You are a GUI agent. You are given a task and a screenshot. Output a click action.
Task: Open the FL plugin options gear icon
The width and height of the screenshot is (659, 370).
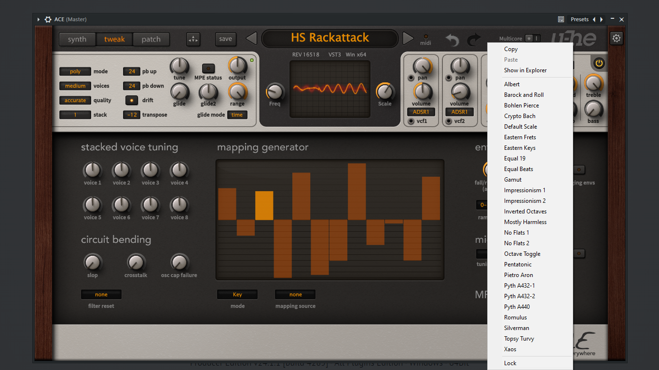[48, 19]
